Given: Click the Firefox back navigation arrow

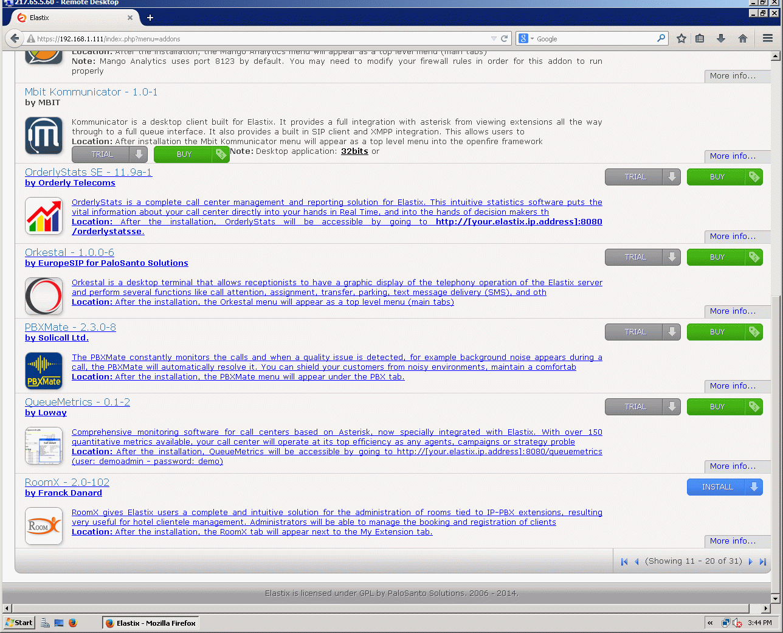Looking at the screenshot, I should [15, 38].
